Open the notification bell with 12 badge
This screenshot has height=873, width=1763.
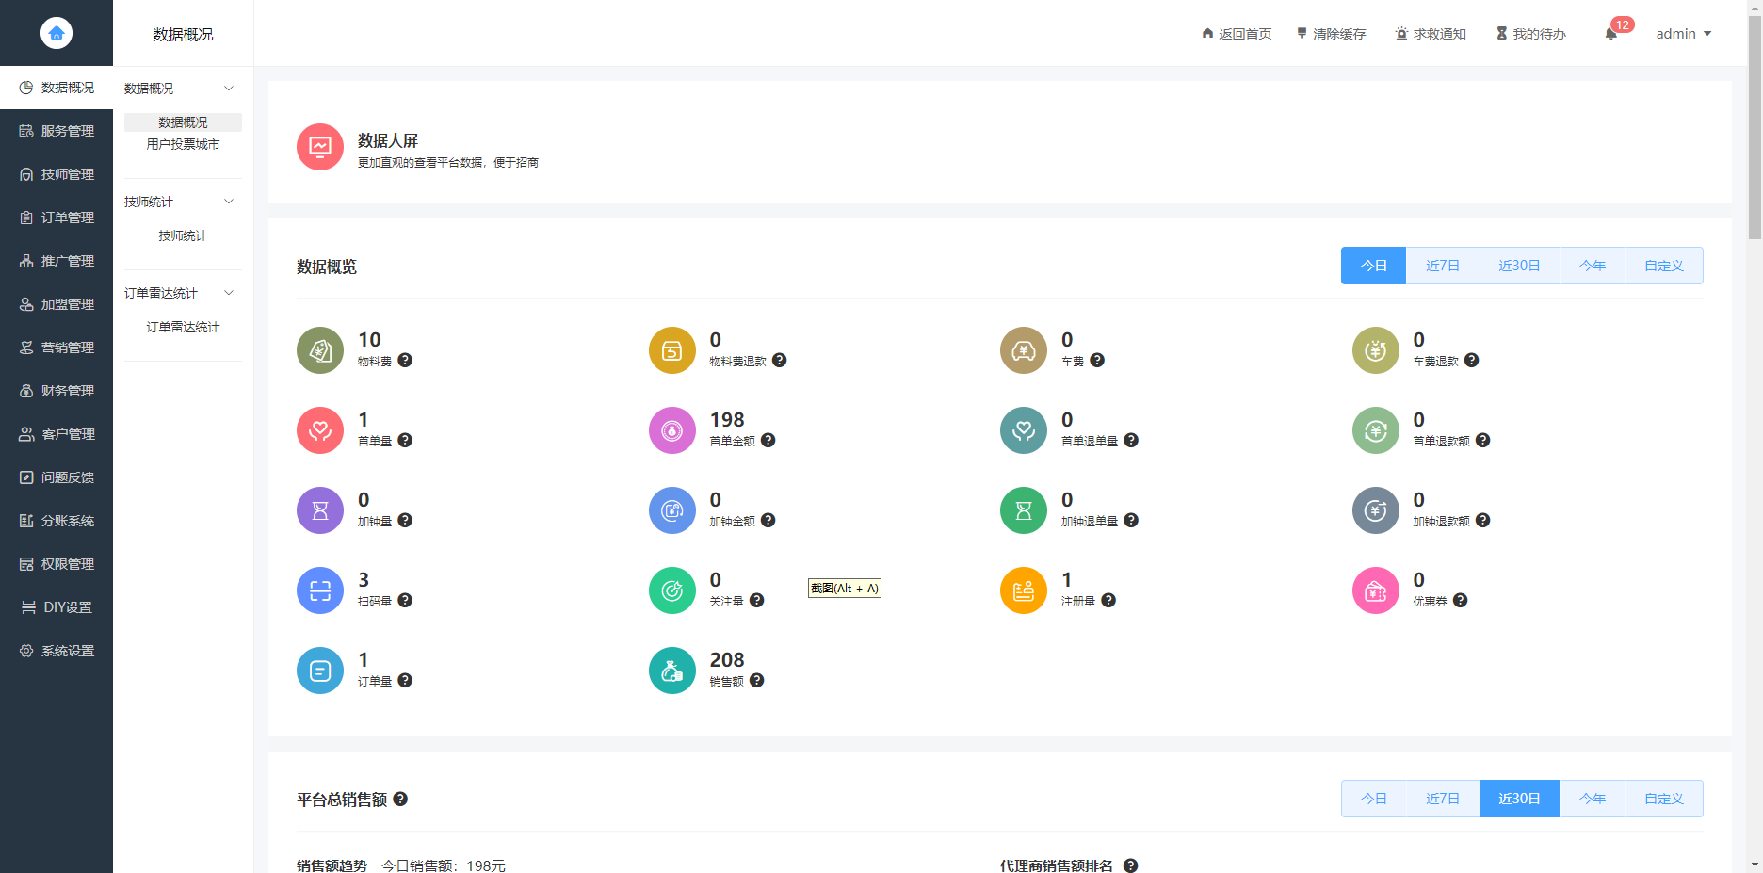1612,33
